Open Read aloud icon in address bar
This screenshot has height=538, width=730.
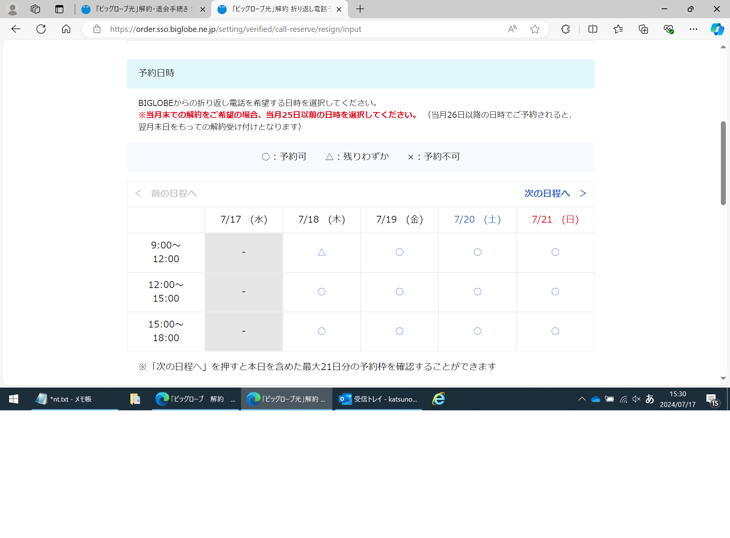coord(512,29)
